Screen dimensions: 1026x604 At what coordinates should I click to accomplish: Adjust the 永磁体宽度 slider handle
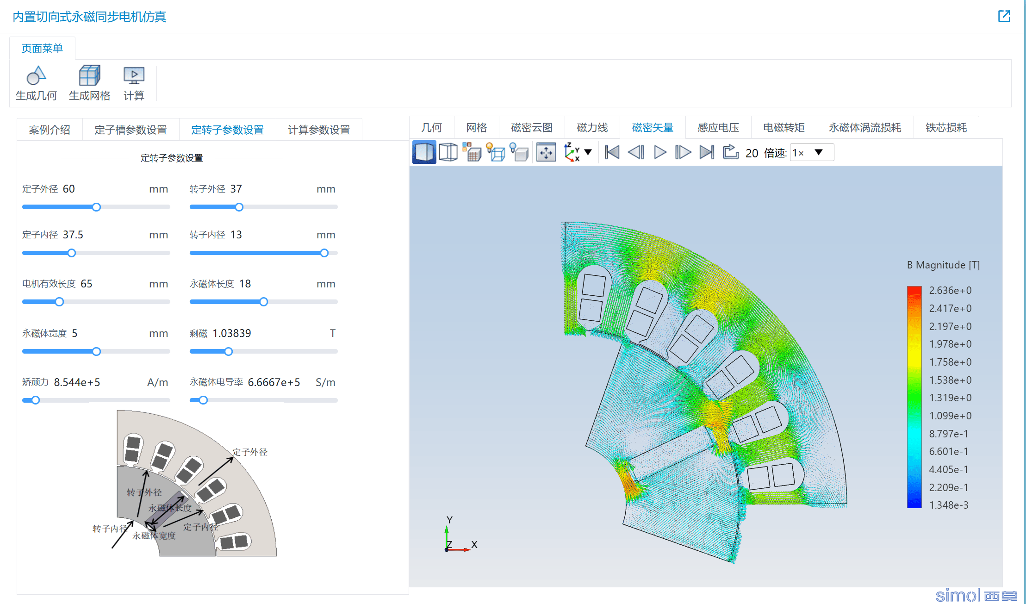(x=96, y=351)
